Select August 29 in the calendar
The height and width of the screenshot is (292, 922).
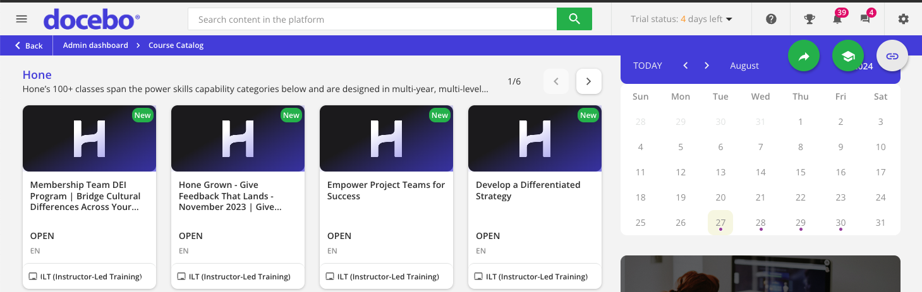pos(801,223)
